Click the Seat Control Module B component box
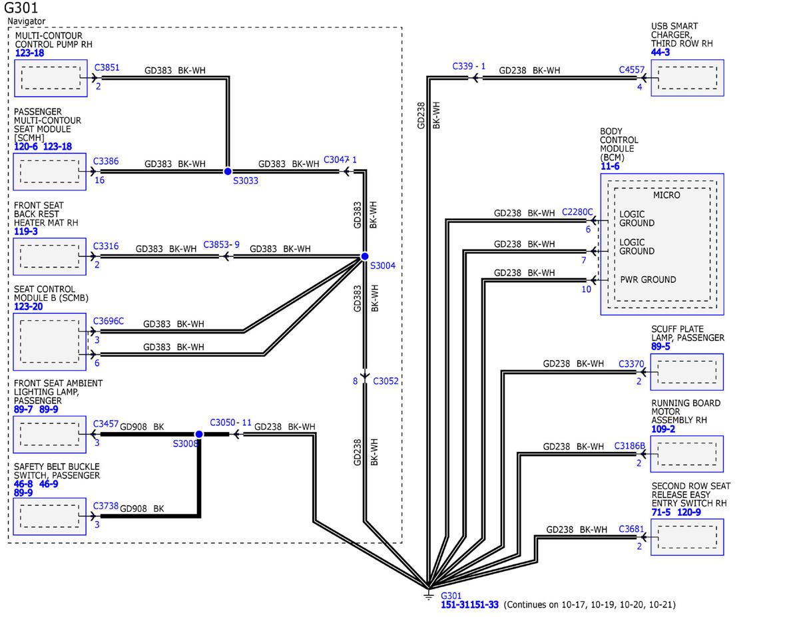Screen dimensions: 799x617 click(x=51, y=341)
